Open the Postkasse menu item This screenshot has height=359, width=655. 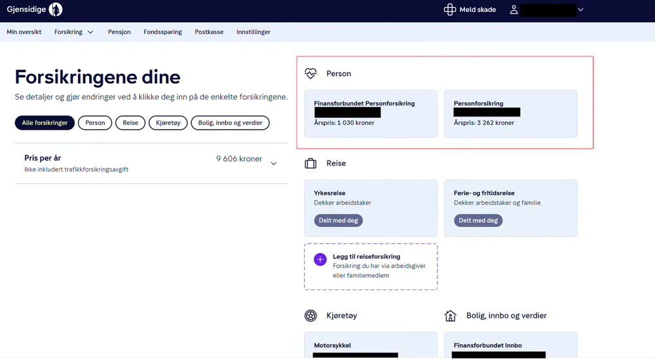(x=209, y=31)
